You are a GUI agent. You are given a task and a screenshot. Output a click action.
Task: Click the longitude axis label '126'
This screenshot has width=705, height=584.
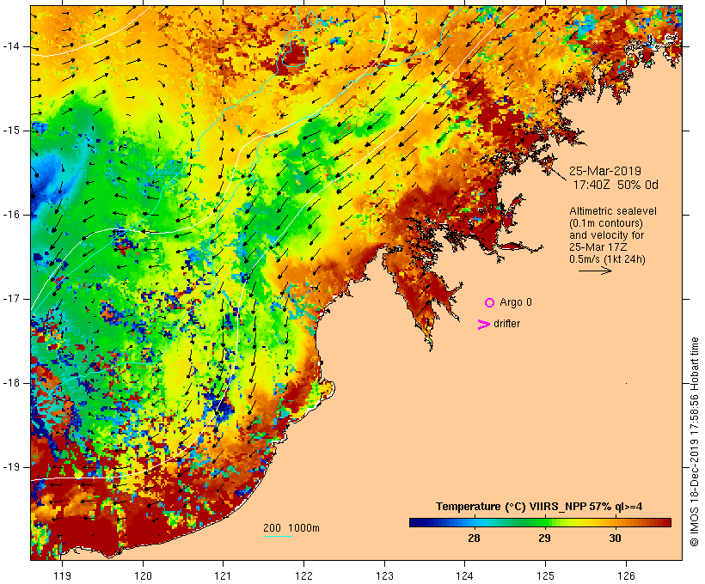[626, 575]
